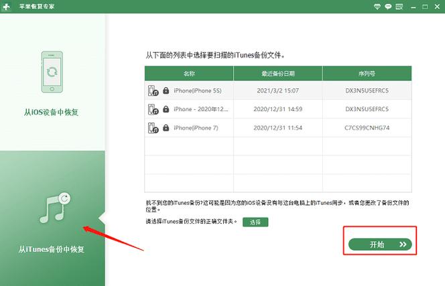This screenshot has width=445, height=286.
Task: Click the lock icon in the iPhone 5S row
Action: pos(166,90)
